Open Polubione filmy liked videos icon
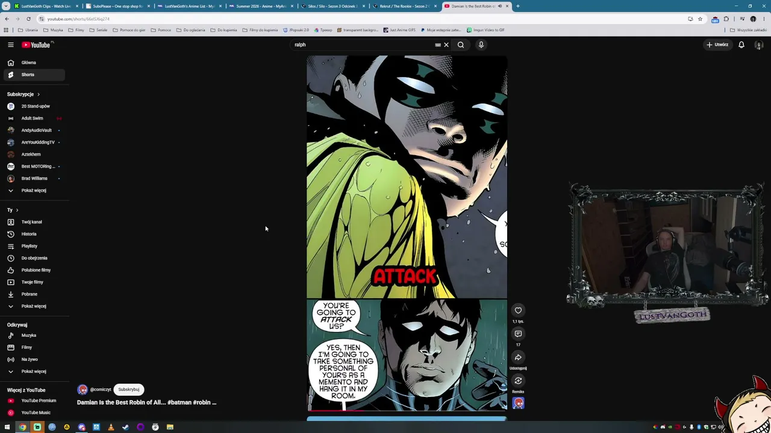 click(x=11, y=270)
